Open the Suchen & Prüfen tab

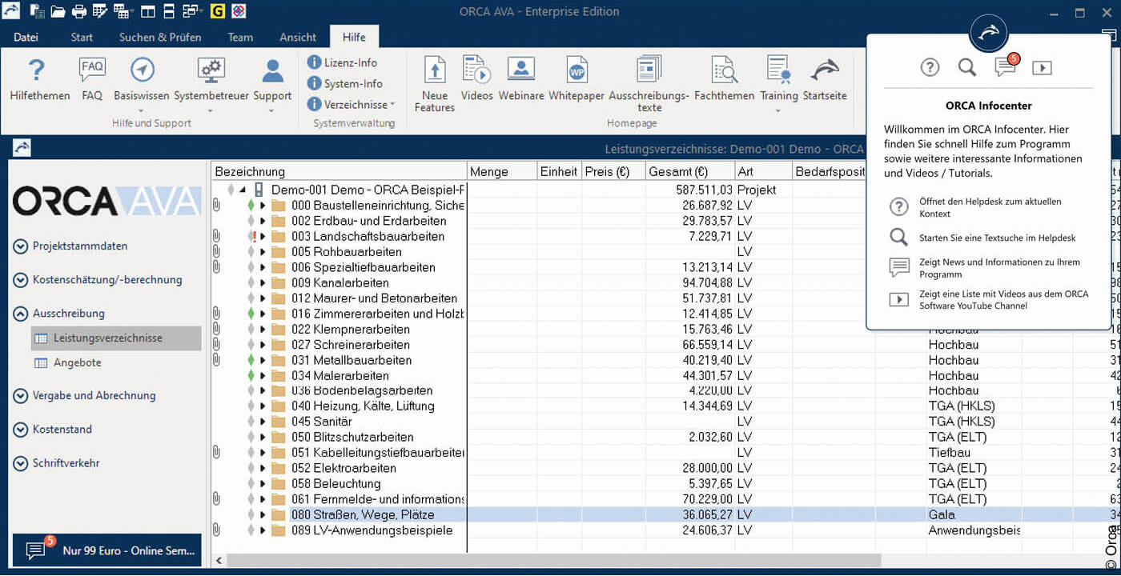160,37
